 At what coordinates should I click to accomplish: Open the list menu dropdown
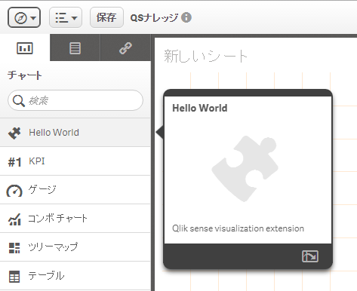[66, 17]
